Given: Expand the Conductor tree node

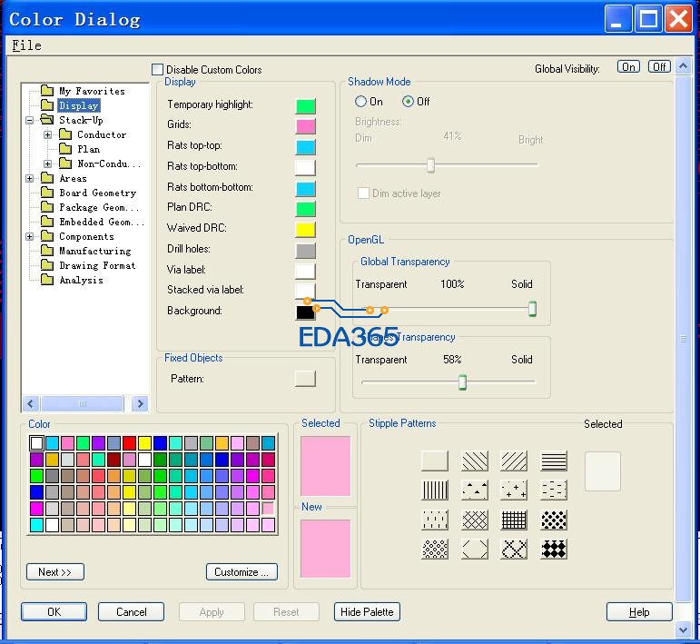Looking at the screenshot, I should pos(48,134).
